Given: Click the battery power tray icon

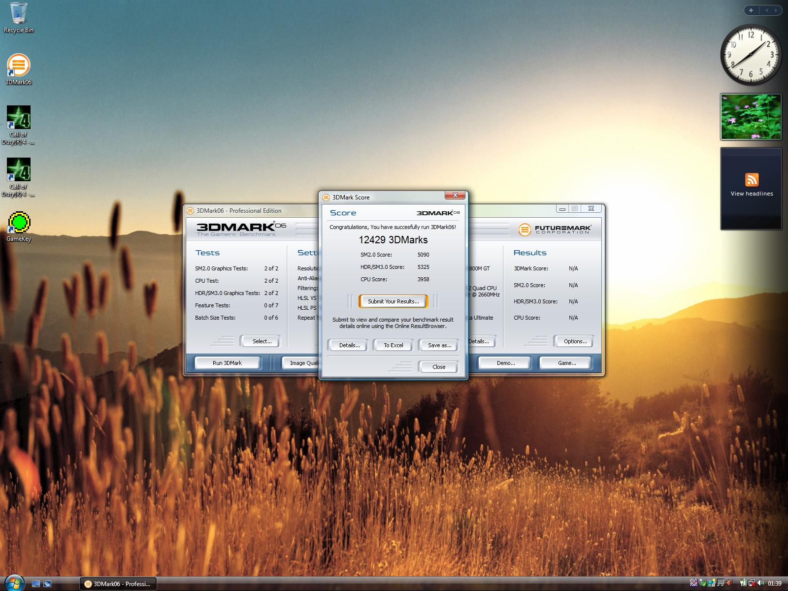Looking at the screenshot, I should (743, 583).
